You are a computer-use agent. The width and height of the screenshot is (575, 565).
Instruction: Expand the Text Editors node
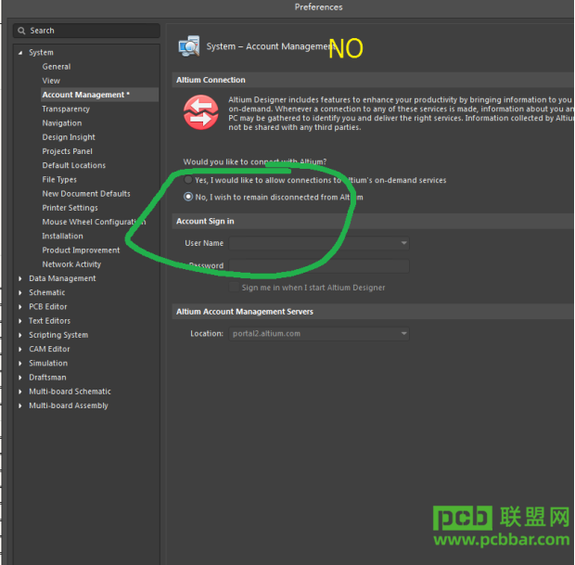pyautogui.click(x=20, y=321)
